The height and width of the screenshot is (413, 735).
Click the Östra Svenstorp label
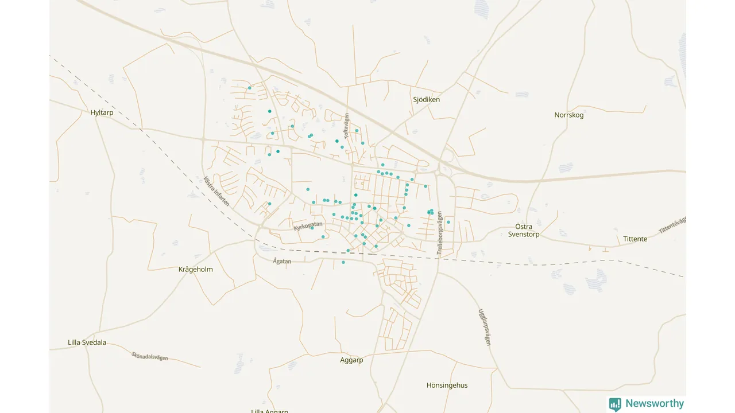524,230
